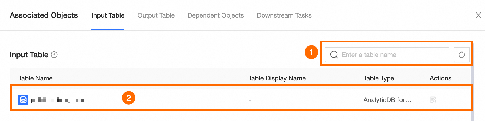Click the info icon beside Input Table heading
The height and width of the screenshot is (121, 485).
point(54,55)
